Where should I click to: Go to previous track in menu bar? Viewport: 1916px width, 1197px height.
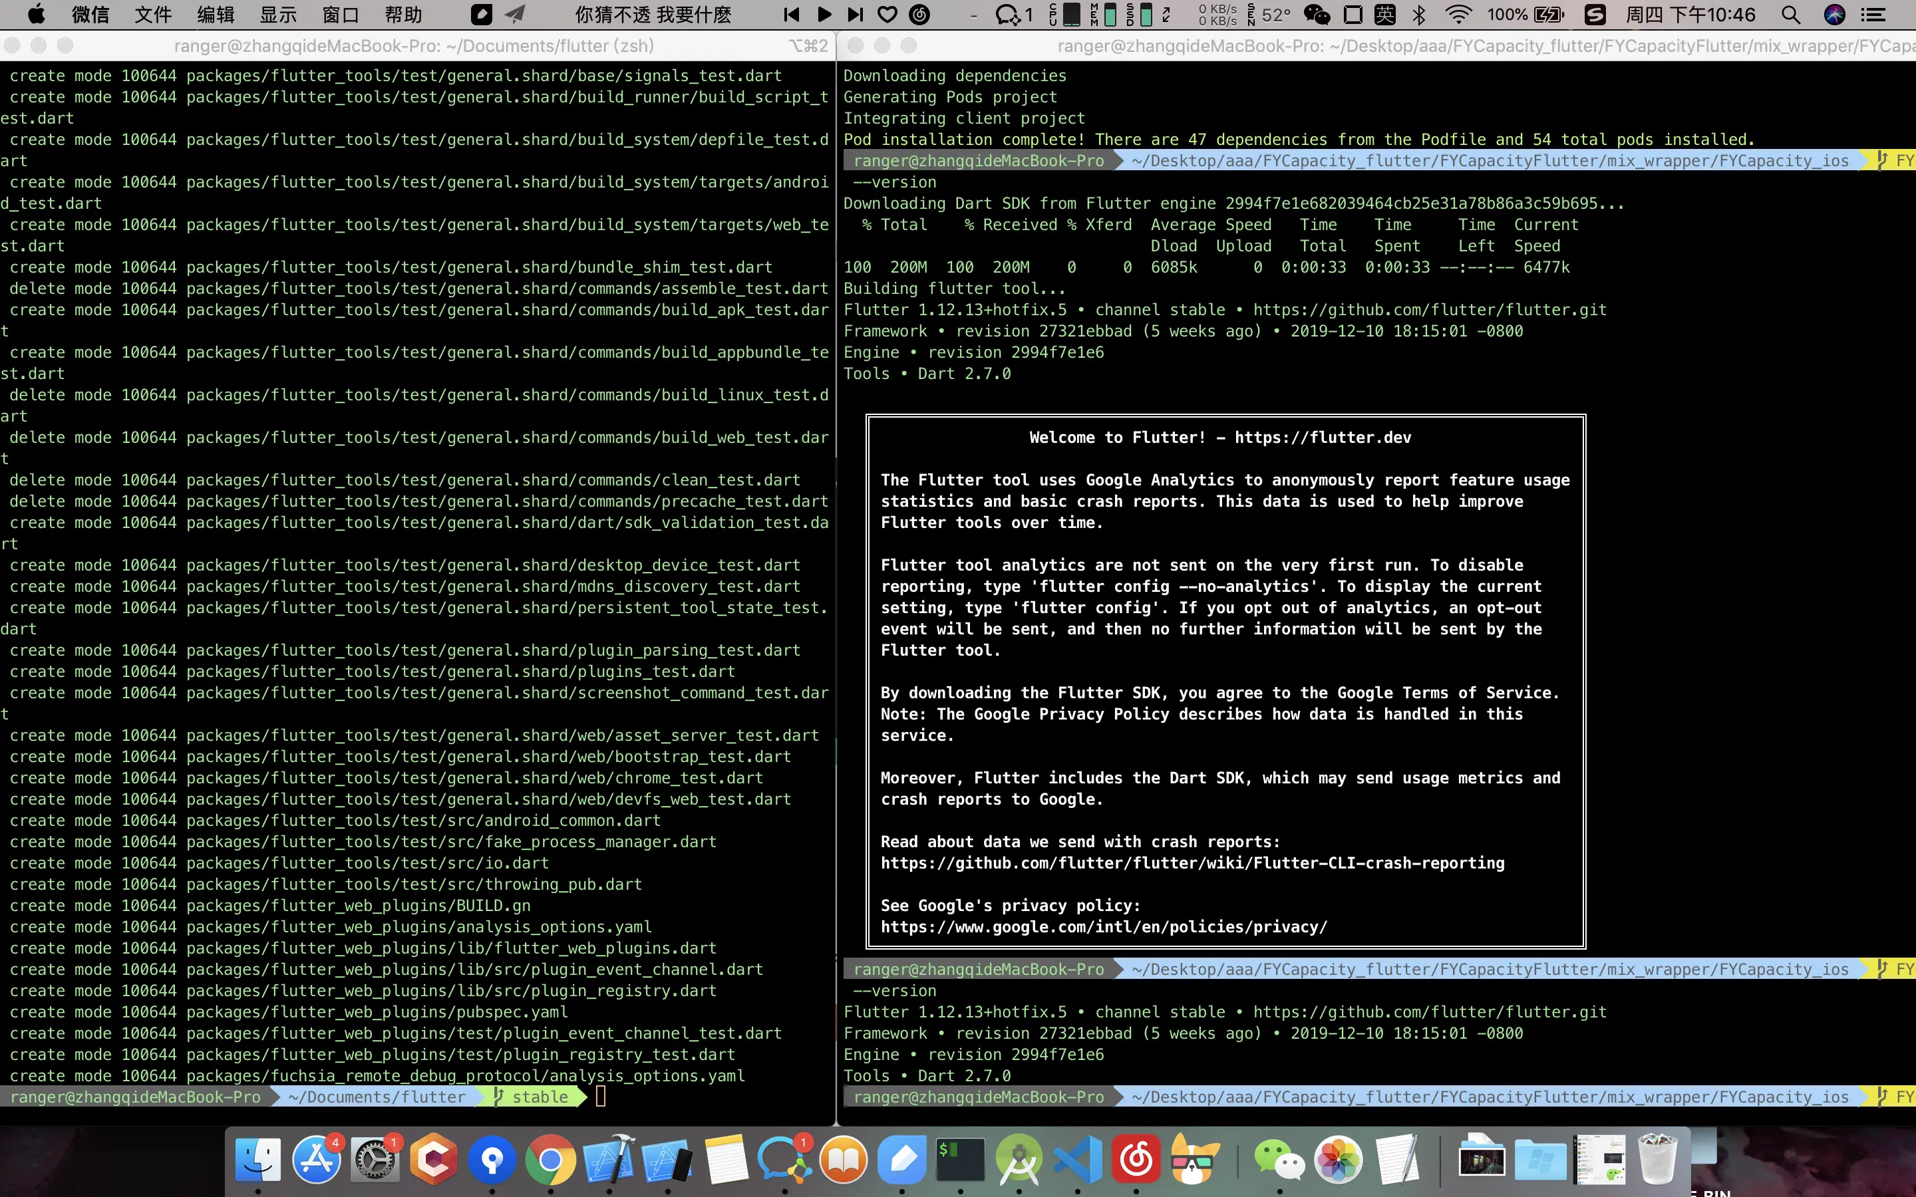click(x=791, y=14)
